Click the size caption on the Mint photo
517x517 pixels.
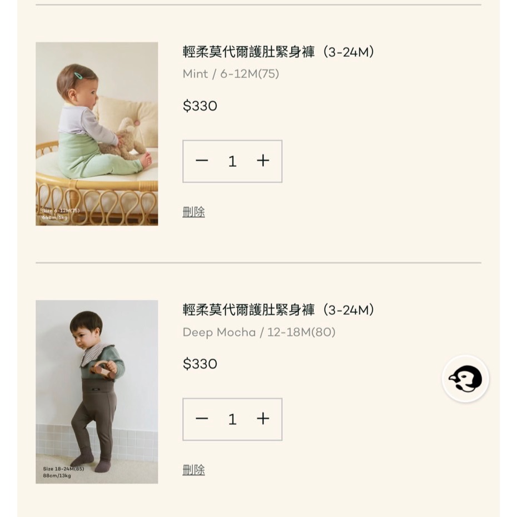pos(61,214)
